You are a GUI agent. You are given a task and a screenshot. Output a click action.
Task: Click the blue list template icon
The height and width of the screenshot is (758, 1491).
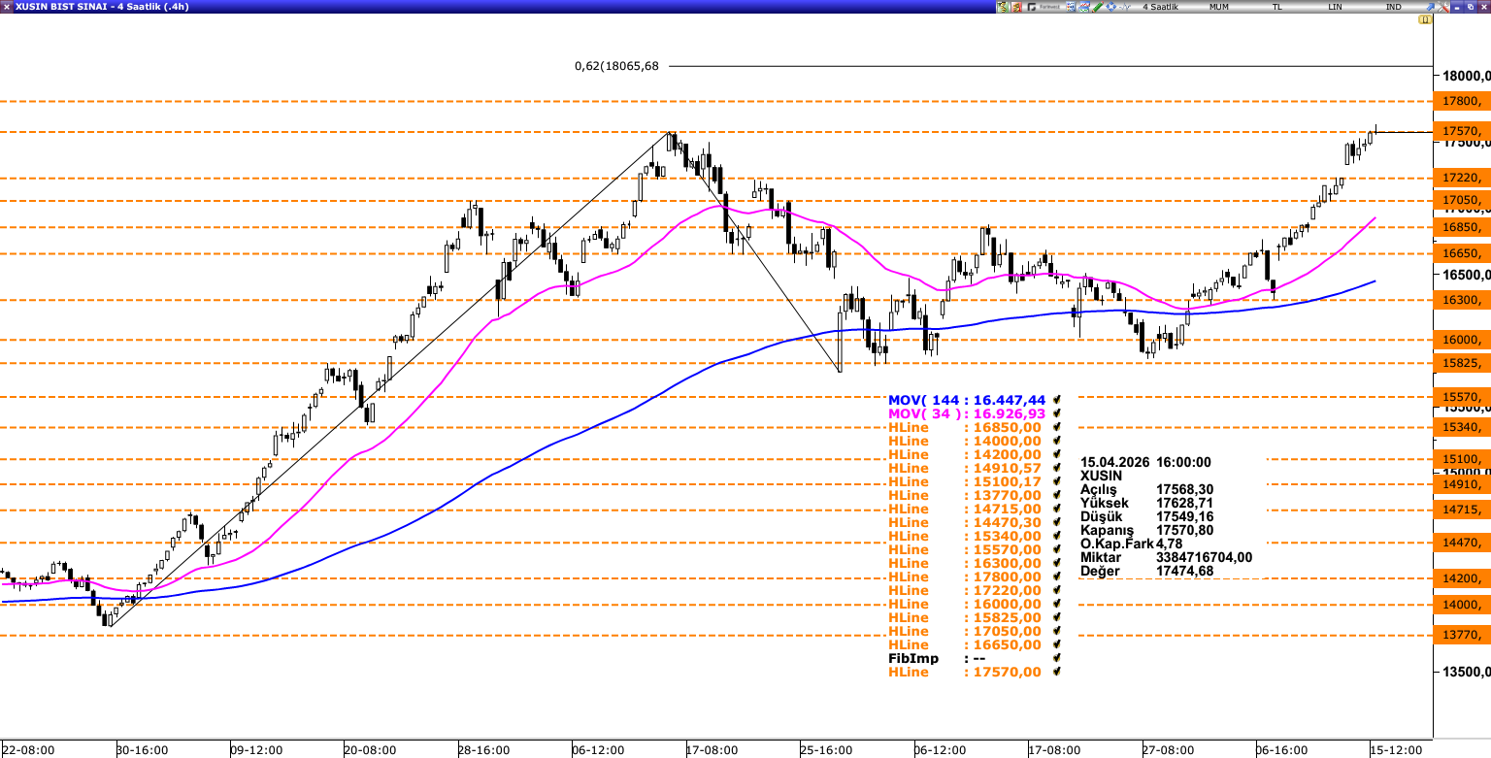[1071, 7]
